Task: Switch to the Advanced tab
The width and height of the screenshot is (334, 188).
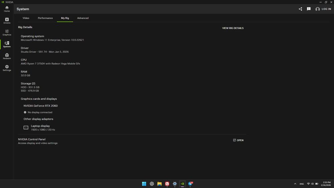Action: click(x=83, y=18)
